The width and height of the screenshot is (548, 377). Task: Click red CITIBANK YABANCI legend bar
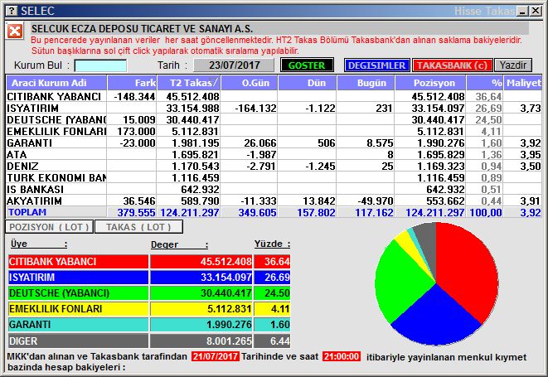(x=78, y=262)
